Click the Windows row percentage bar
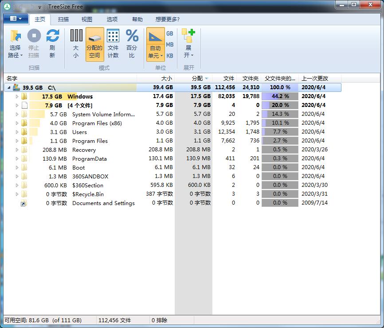 pyautogui.click(x=280, y=96)
